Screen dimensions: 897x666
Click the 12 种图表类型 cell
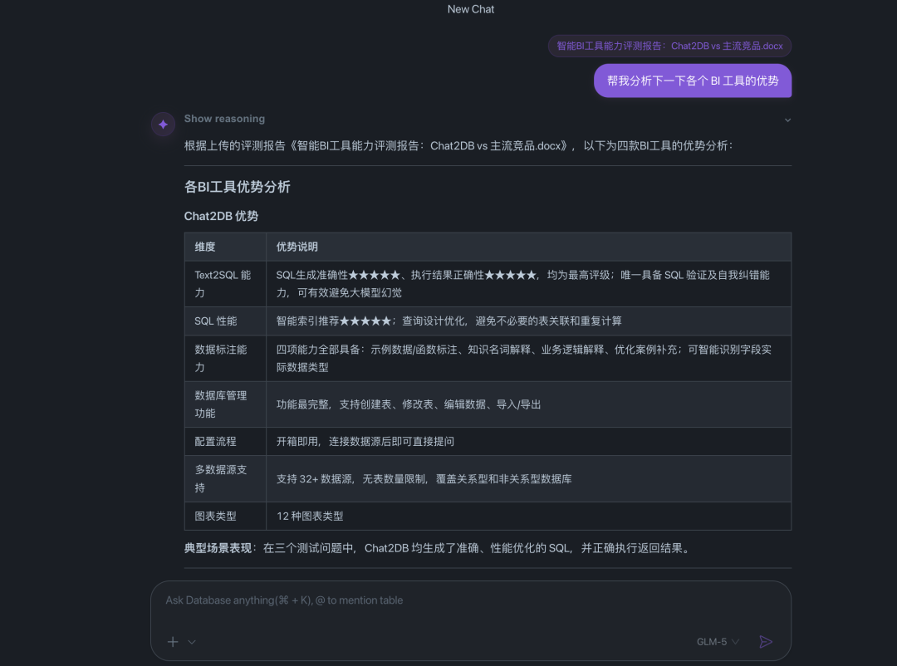[x=528, y=516]
